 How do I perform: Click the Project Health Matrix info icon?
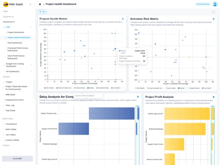point(123,19)
